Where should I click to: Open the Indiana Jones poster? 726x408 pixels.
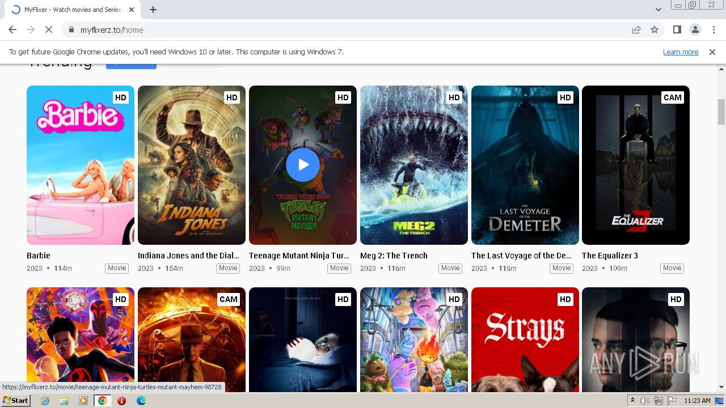(192, 165)
